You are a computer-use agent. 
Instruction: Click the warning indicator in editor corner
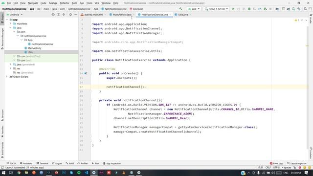click(x=297, y=20)
